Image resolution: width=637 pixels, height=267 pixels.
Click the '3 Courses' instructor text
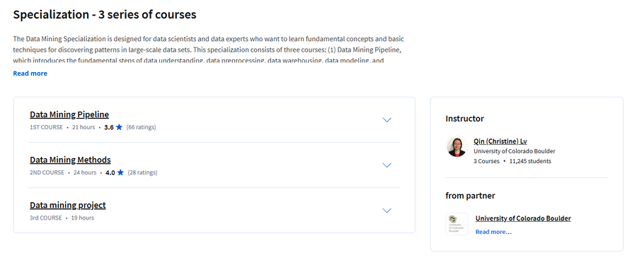point(487,161)
